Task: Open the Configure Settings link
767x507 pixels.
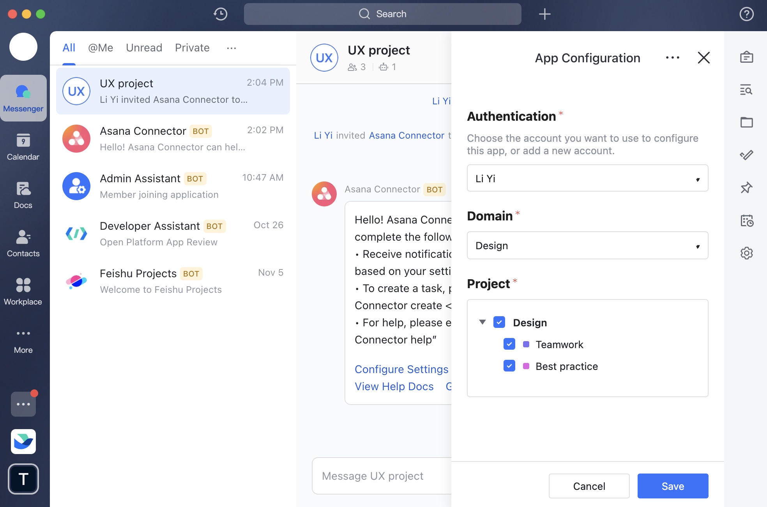Action: click(x=401, y=369)
